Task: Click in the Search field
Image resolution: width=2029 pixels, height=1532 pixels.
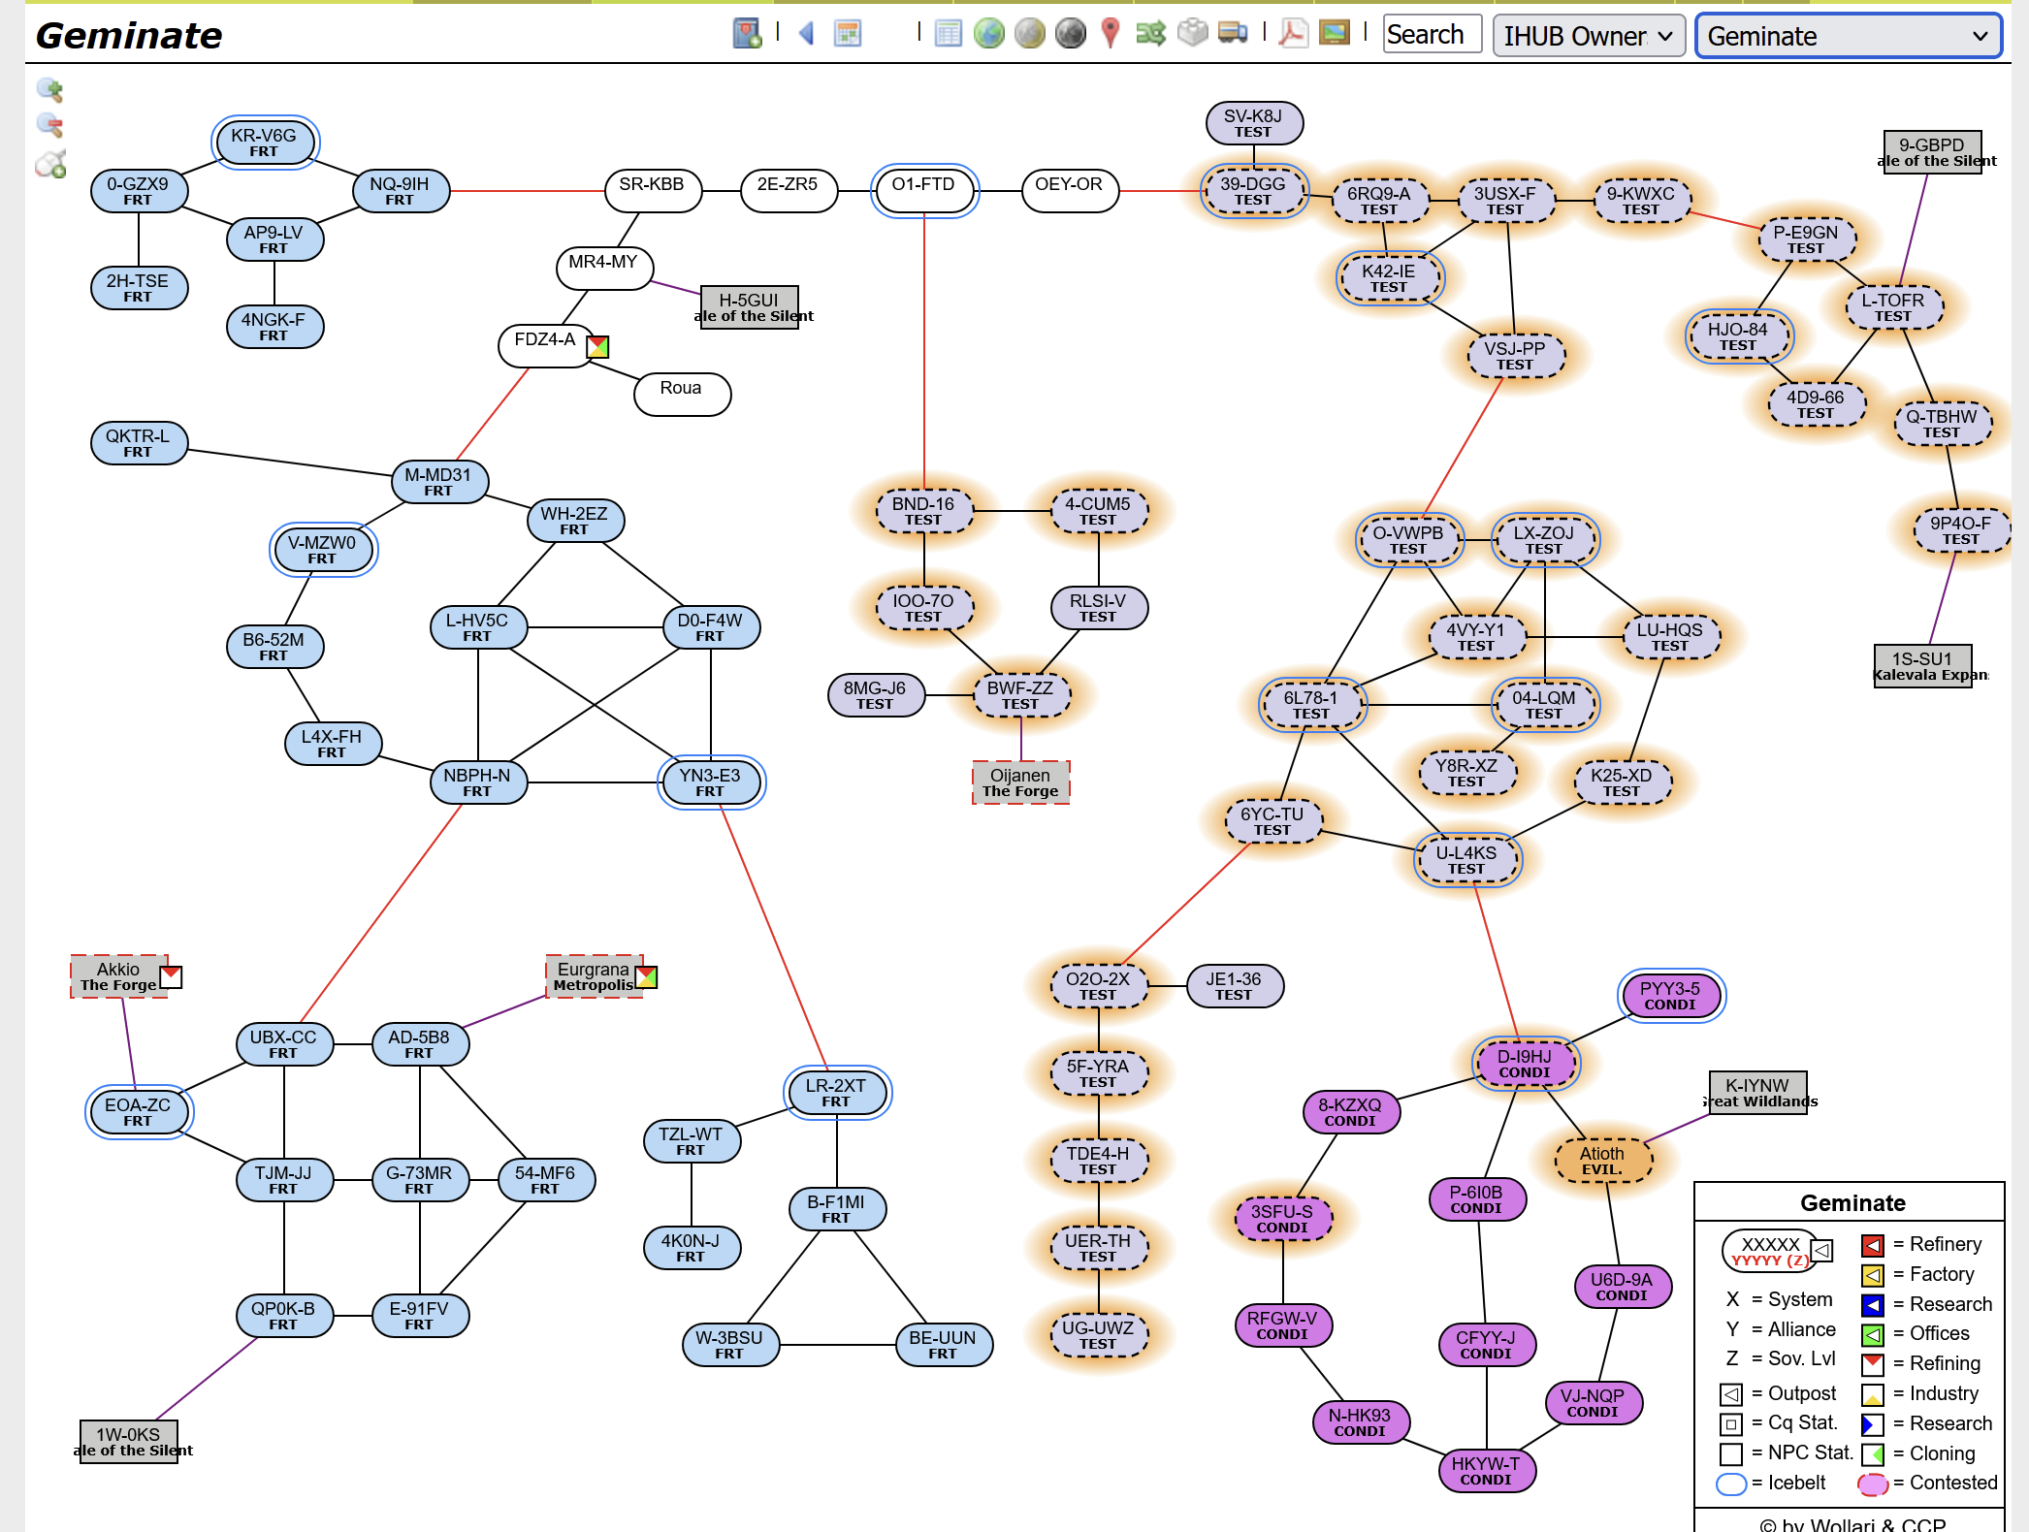Action: coord(1432,35)
